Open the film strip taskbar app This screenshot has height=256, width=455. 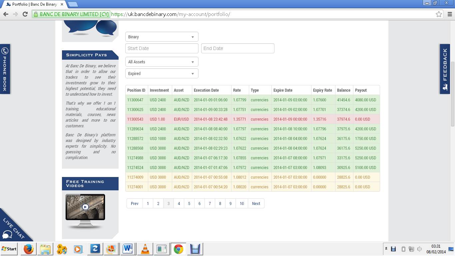pos(195,249)
